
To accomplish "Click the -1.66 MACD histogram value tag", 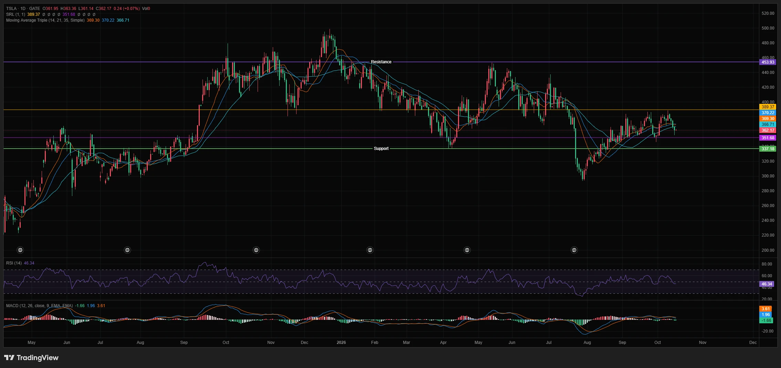I will click(x=766, y=321).
